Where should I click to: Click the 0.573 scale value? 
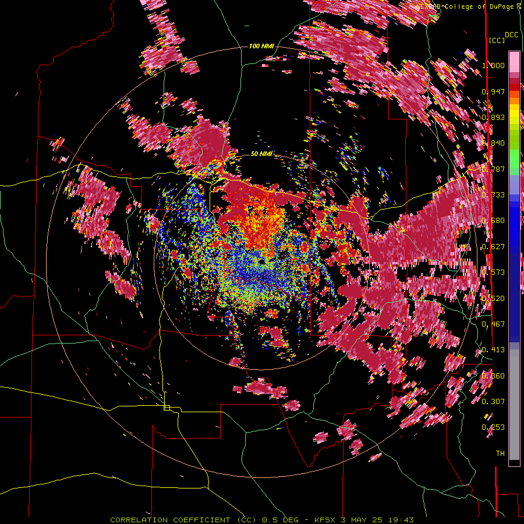(493, 272)
